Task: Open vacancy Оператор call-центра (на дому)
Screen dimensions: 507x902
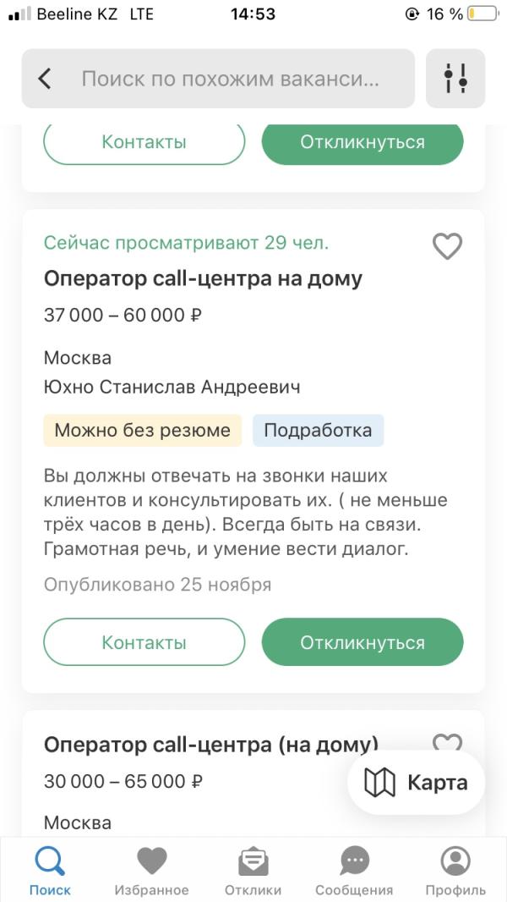Action: (211, 745)
